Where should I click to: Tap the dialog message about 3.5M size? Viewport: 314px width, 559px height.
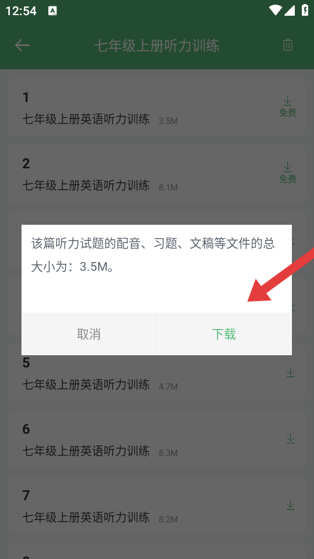pyautogui.click(x=153, y=255)
